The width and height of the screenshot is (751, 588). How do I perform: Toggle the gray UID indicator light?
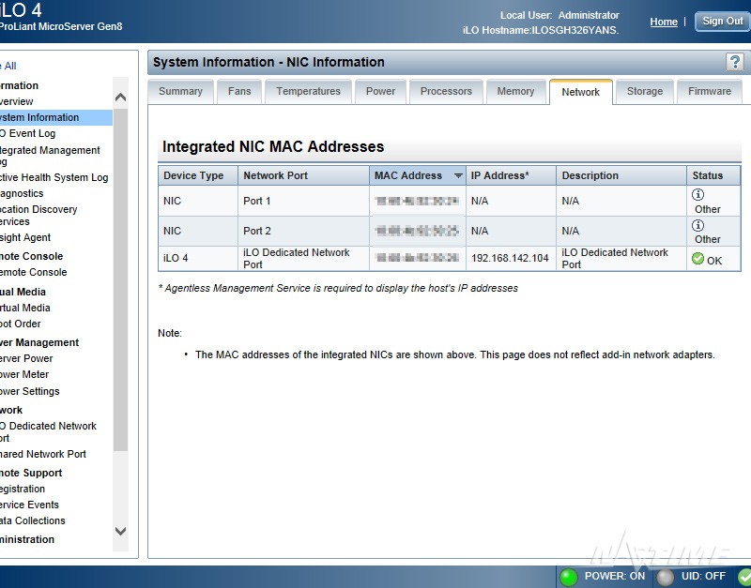tap(666, 577)
